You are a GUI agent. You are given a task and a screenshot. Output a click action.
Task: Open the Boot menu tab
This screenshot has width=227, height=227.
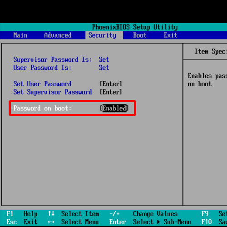[x=140, y=35]
